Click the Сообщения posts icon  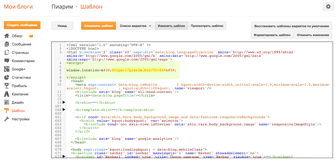click(7, 44)
